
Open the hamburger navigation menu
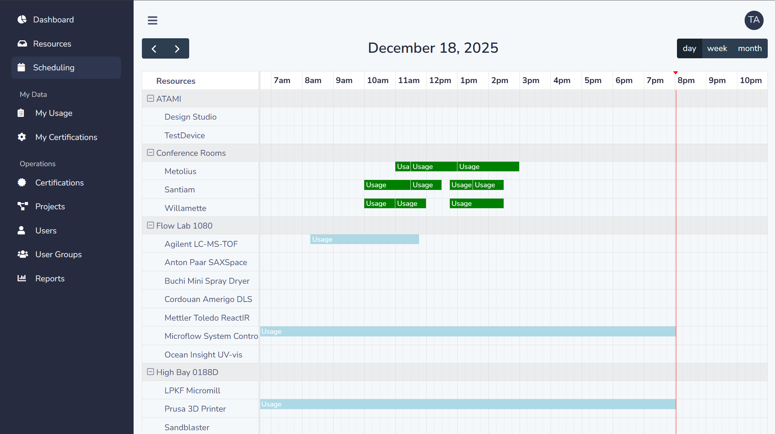[x=152, y=20]
